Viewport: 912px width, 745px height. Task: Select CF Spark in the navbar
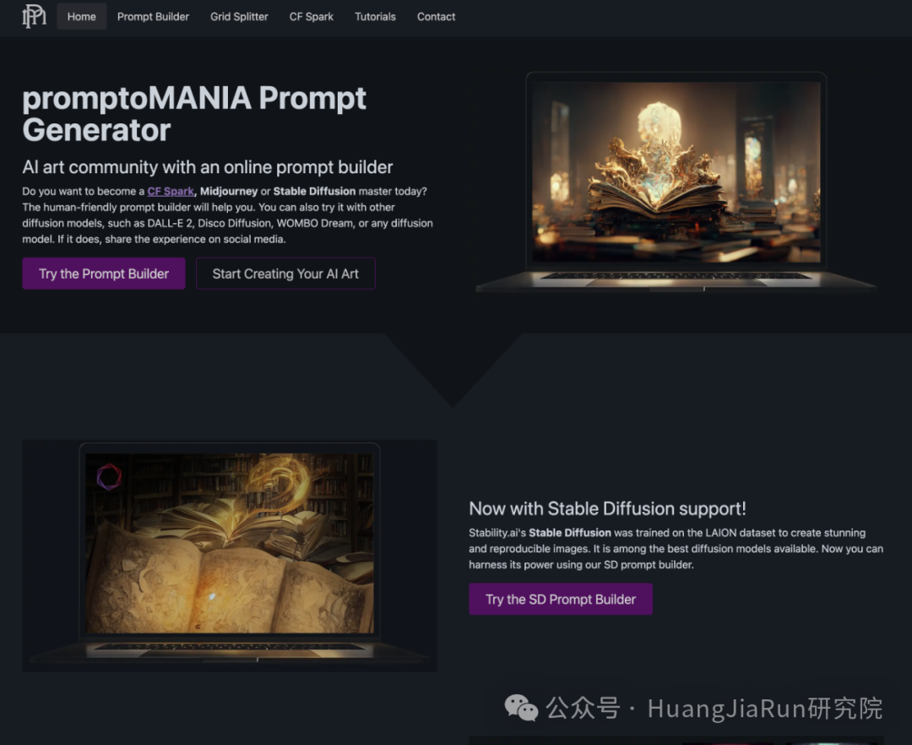[311, 17]
